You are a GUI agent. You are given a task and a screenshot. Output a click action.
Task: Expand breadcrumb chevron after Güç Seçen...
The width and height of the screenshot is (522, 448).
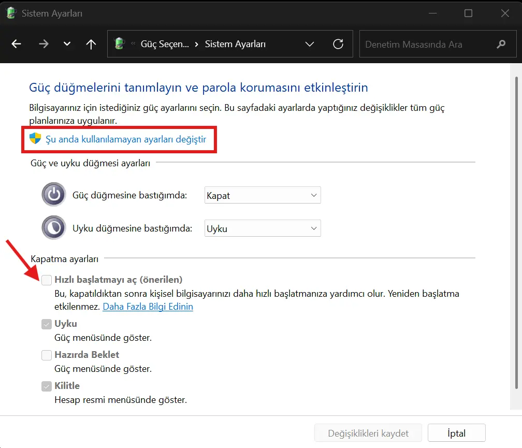(197, 44)
